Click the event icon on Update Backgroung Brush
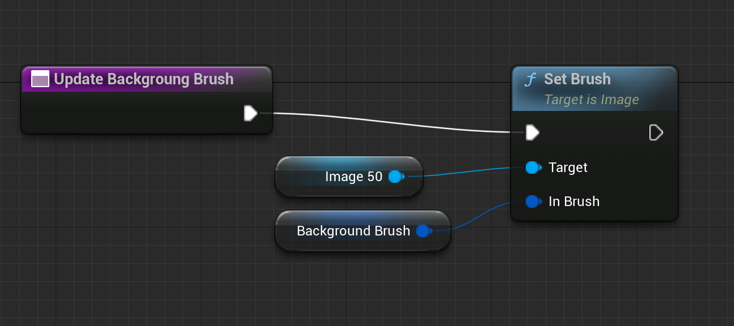The height and width of the screenshot is (326, 734). pyautogui.click(x=40, y=79)
